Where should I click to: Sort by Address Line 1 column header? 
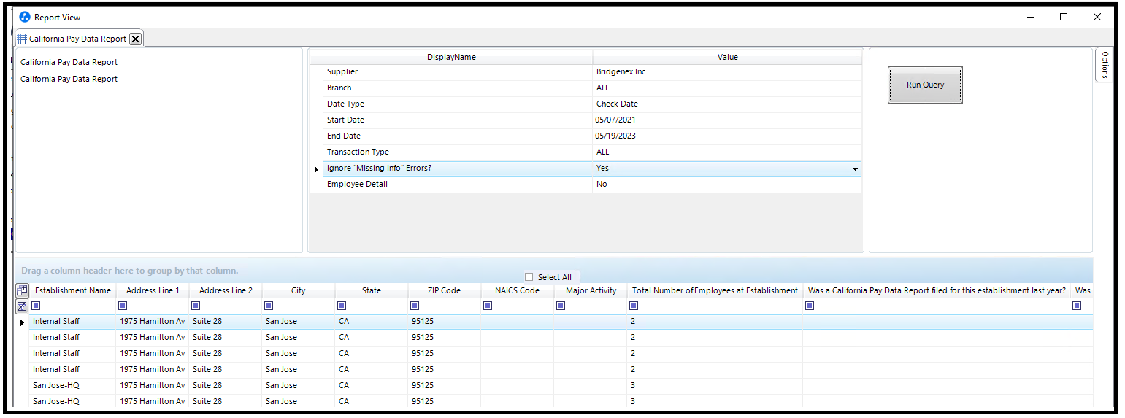[153, 290]
